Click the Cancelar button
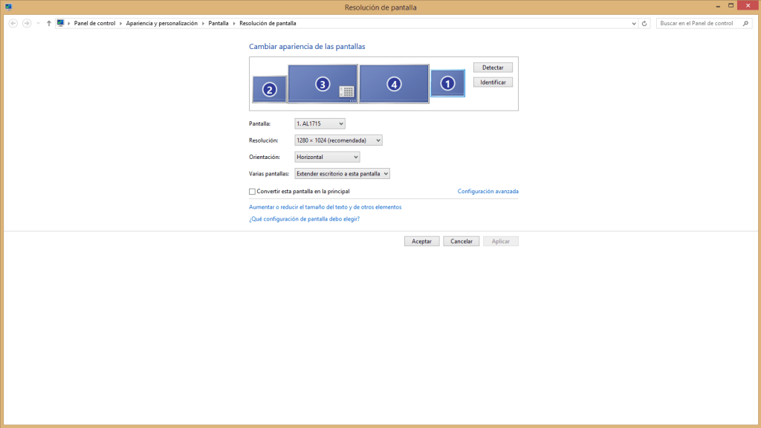Screen dimensions: 761x428 pyautogui.click(x=461, y=241)
